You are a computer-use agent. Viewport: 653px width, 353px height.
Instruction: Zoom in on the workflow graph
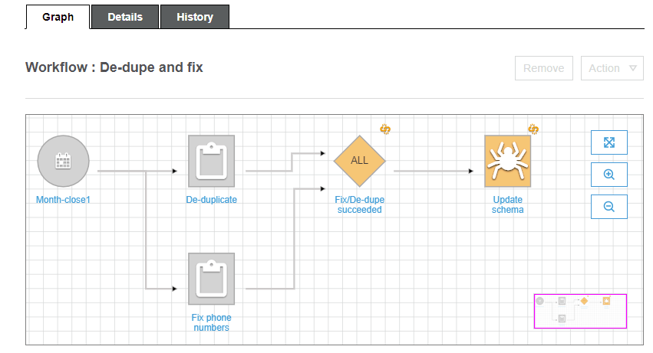click(608, 175)
